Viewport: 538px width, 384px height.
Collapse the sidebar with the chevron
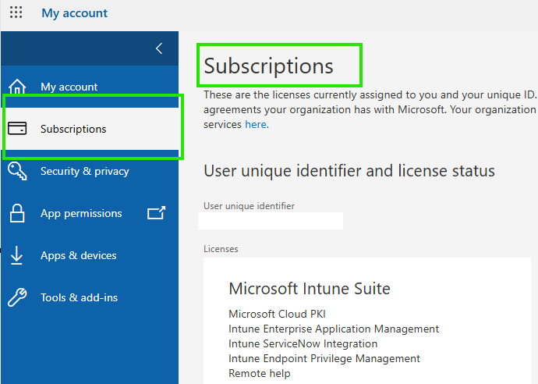tap(159, 48)
